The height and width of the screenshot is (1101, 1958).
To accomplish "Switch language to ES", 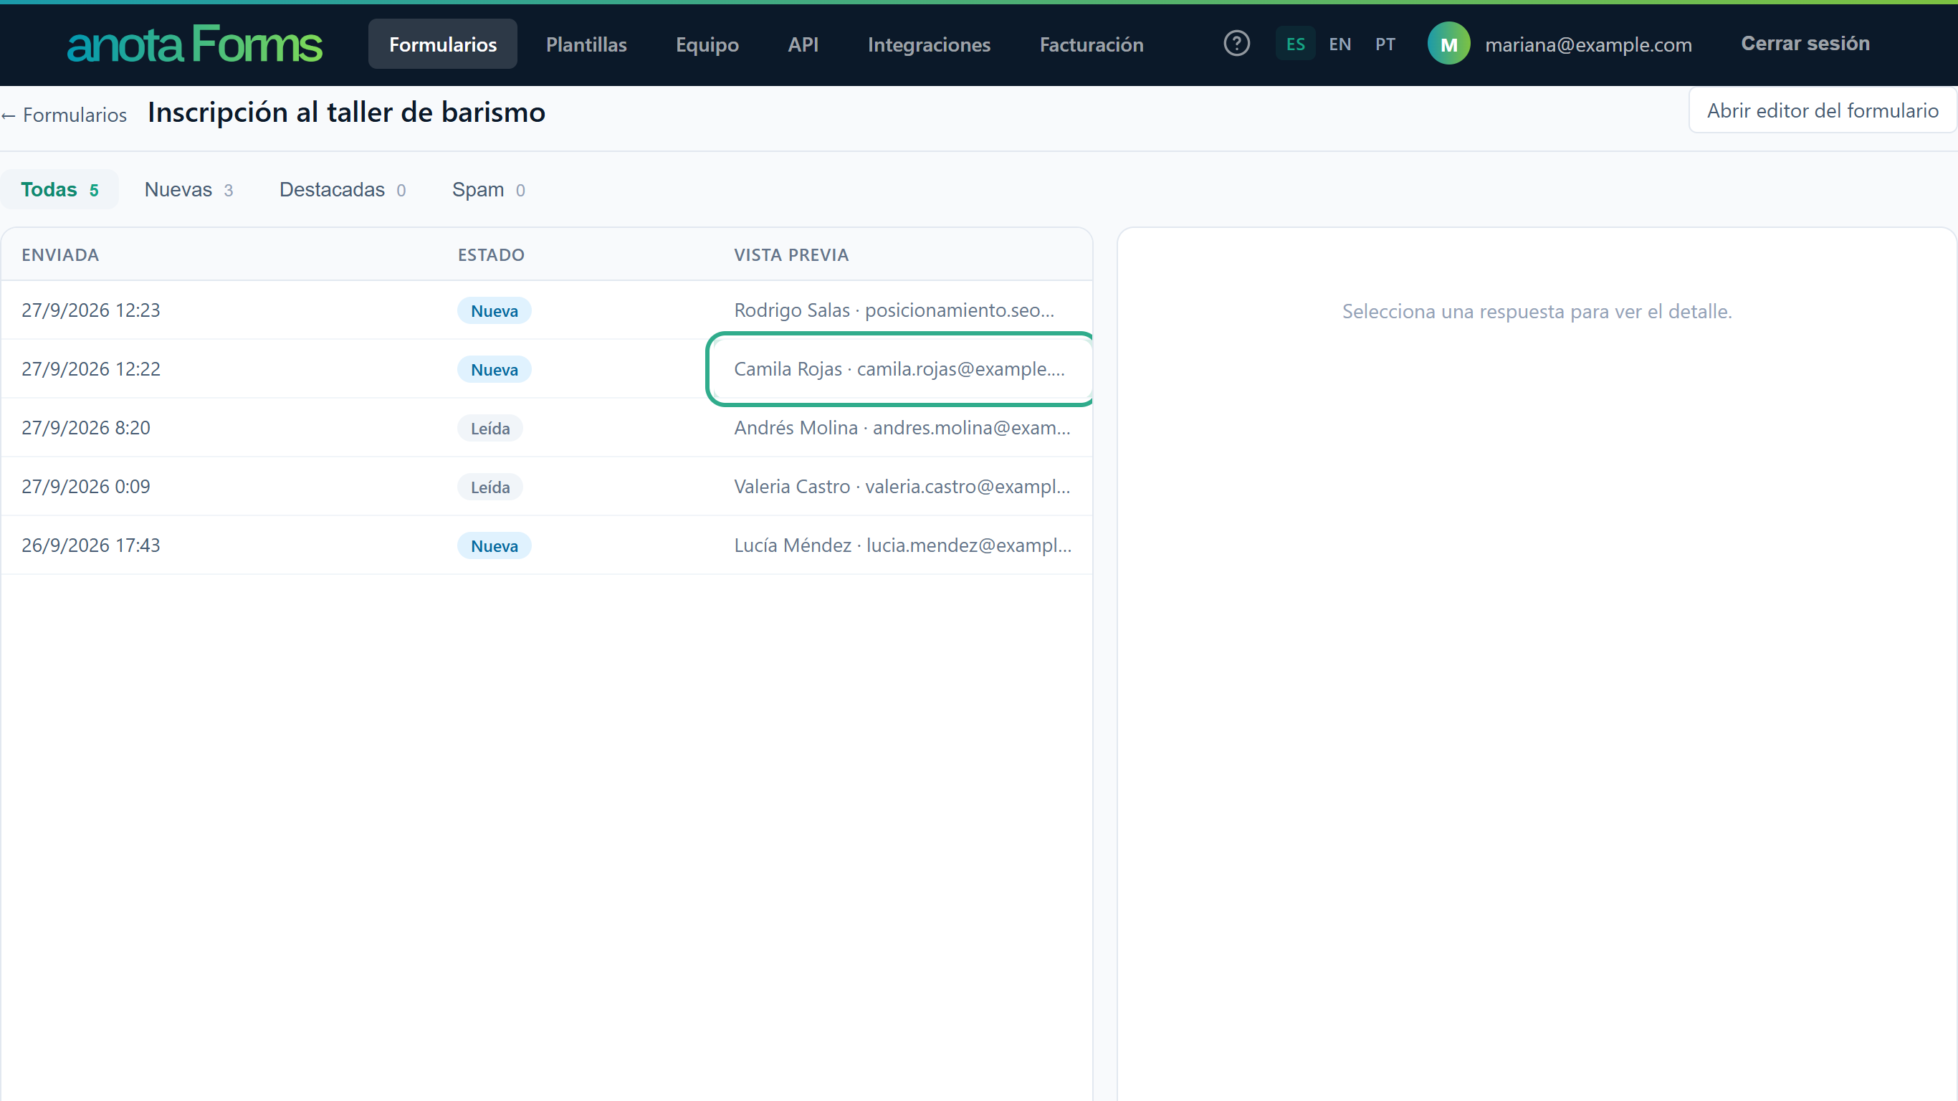I will point(1295,44).
